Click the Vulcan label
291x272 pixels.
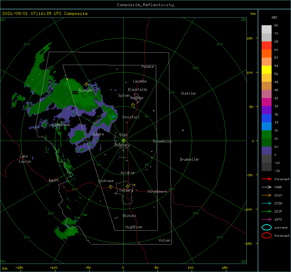point(164,240)
